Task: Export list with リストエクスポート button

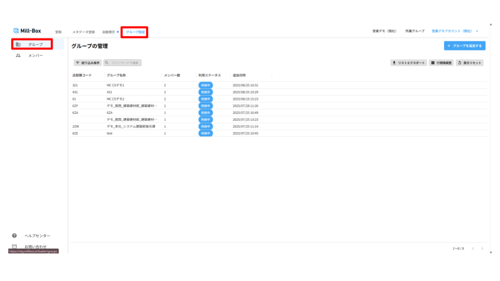Action: click(408, 63)
